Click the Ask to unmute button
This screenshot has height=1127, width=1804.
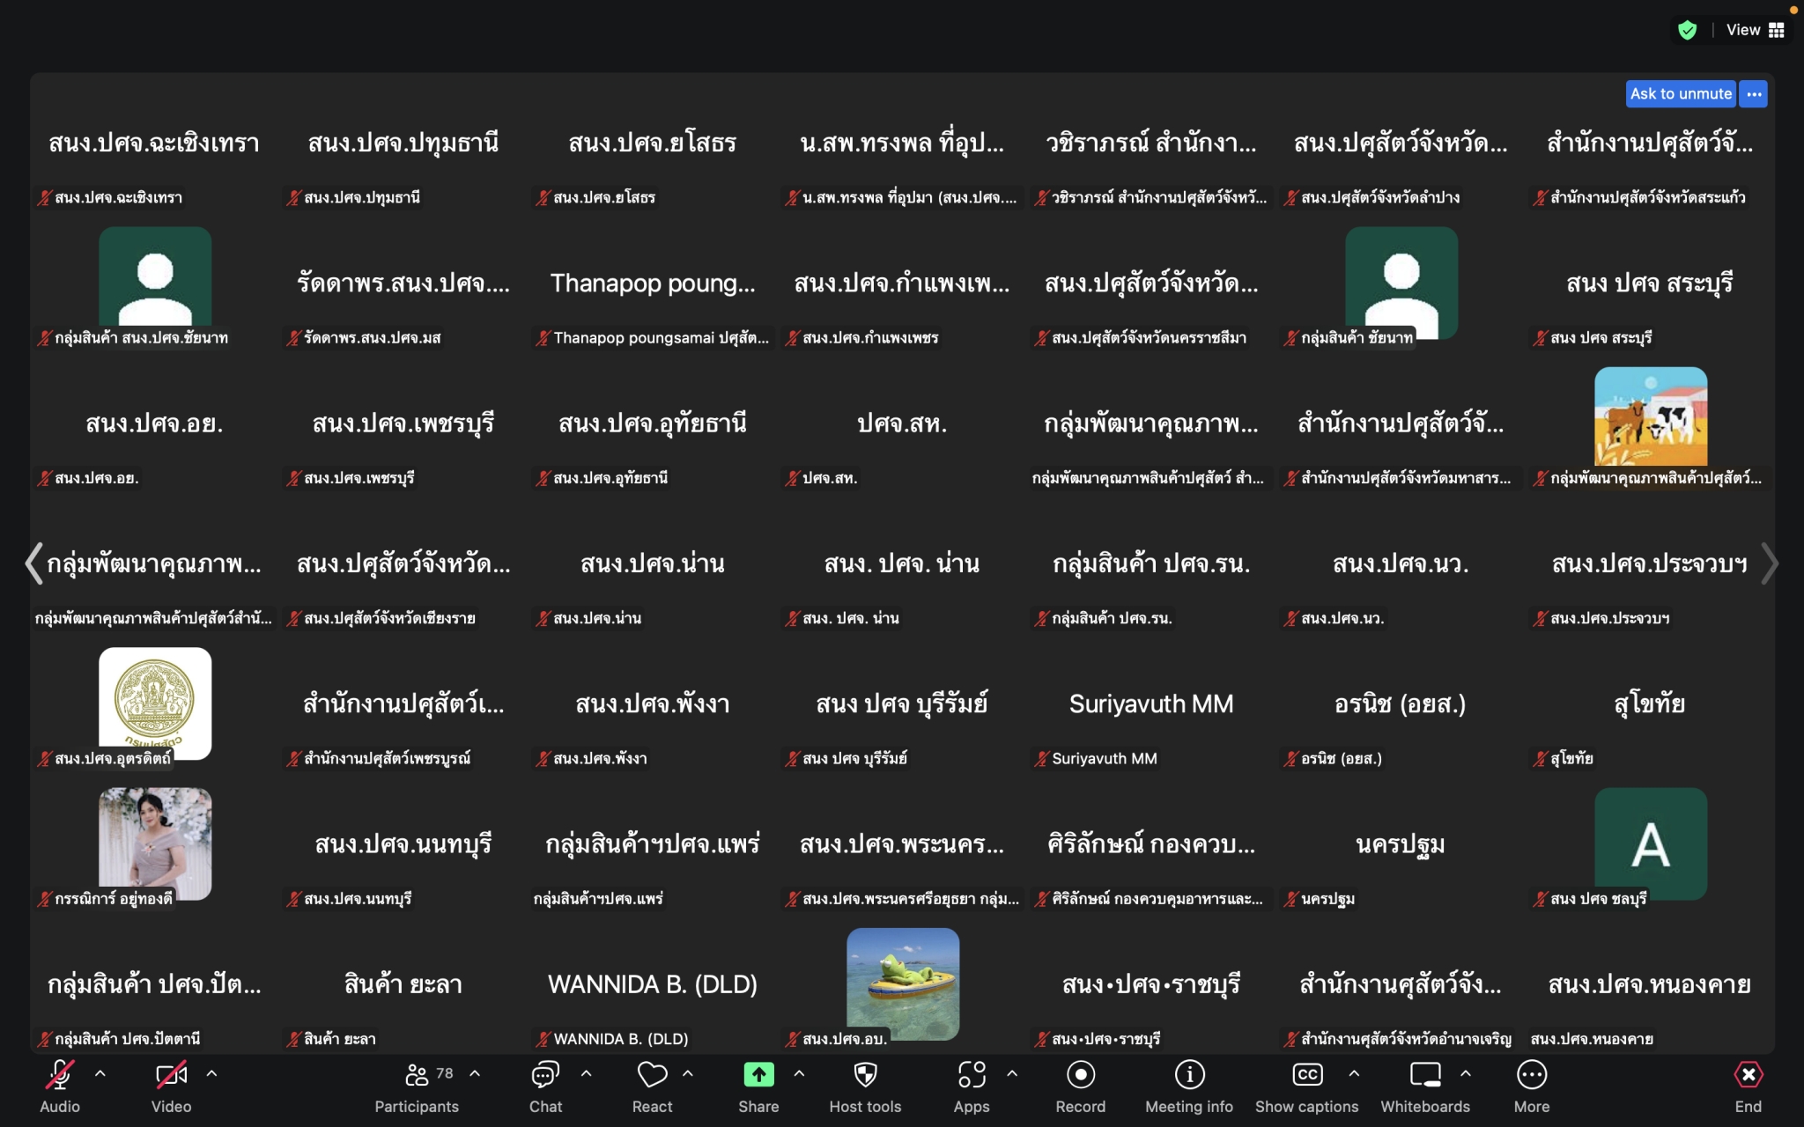pos(1680,93)
